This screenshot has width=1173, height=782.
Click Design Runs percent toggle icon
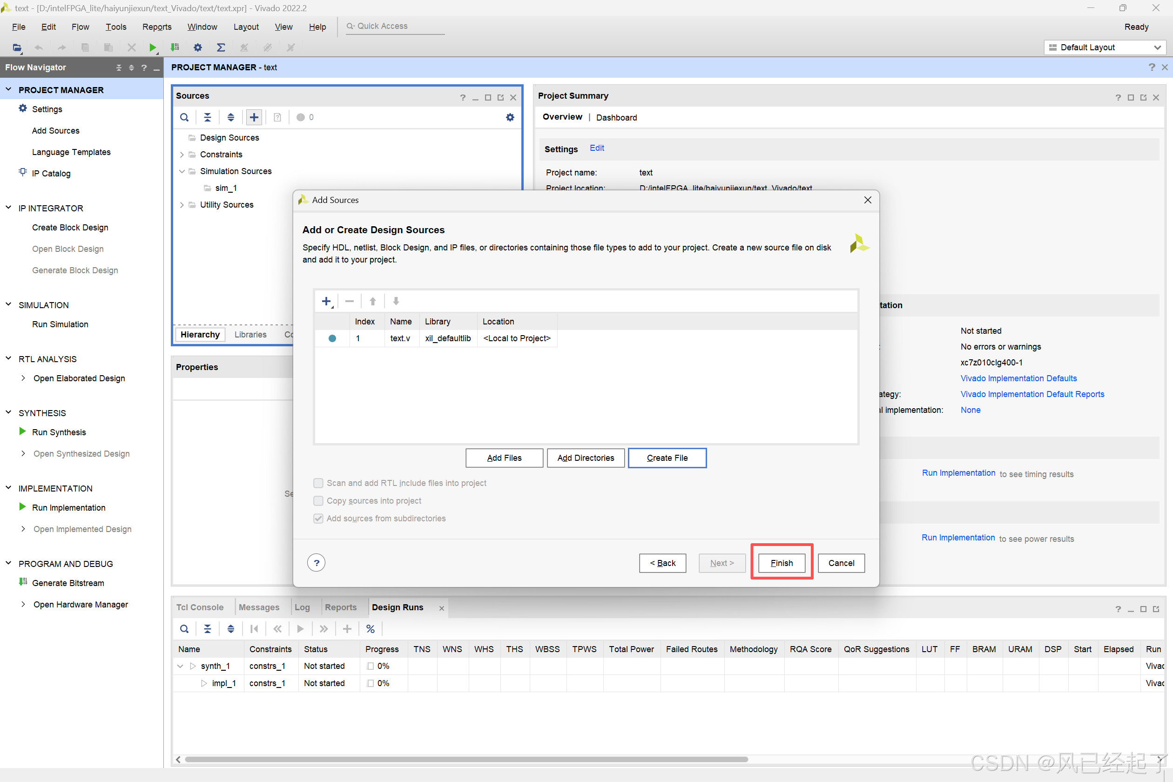click(x=370, y=628)
